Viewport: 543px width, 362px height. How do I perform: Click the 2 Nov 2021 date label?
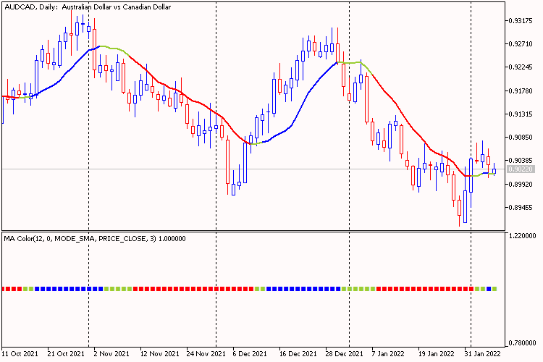pos(111,354)
